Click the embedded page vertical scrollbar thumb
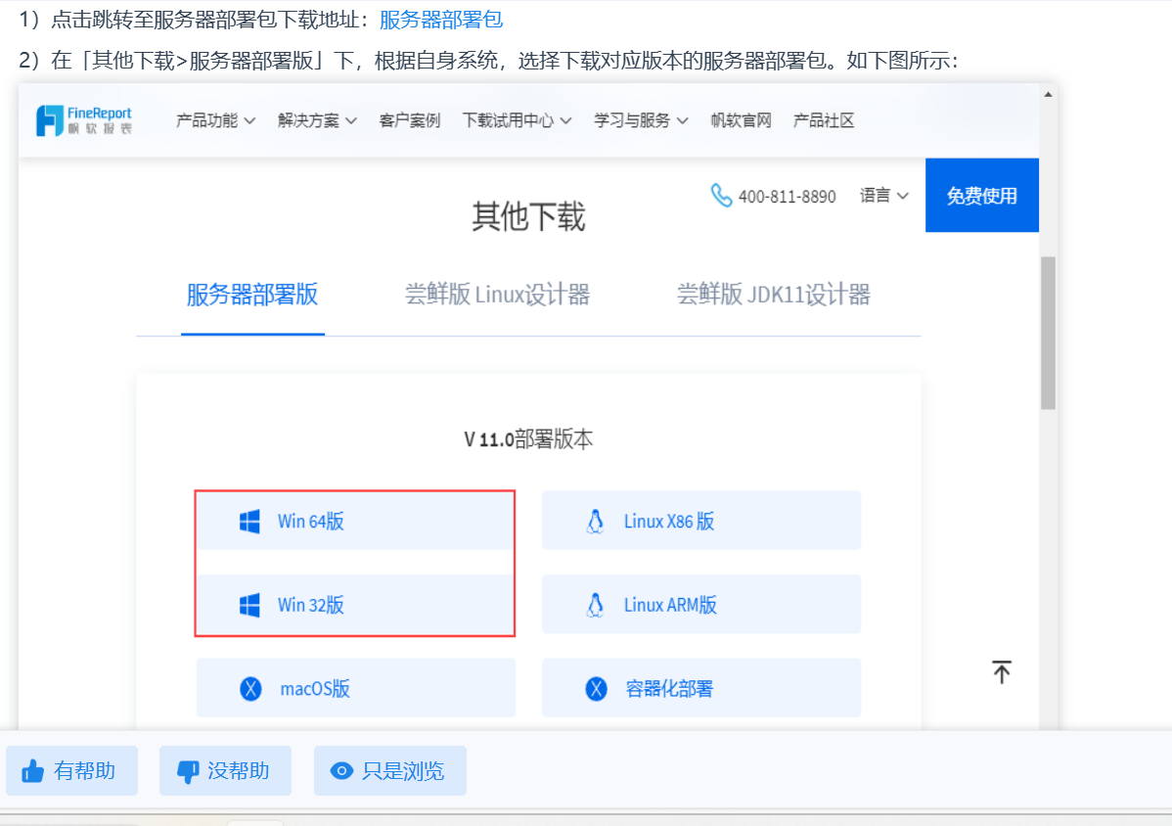The image size is (1172, 826). [x=1048, y=334]
